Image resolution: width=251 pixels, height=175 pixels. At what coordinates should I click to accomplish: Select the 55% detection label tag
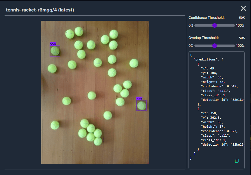click(53, 44)
